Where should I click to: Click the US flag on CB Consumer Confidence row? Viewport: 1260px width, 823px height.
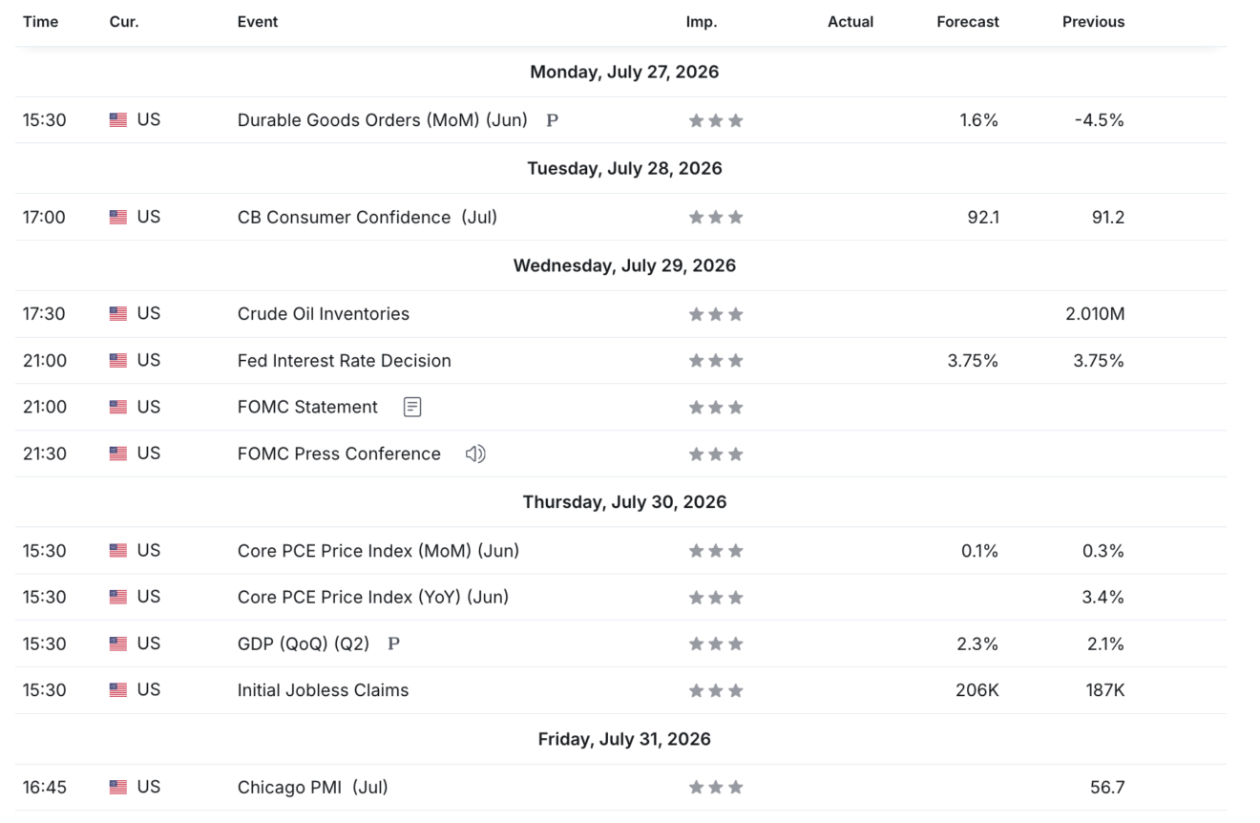click(118, 217)
